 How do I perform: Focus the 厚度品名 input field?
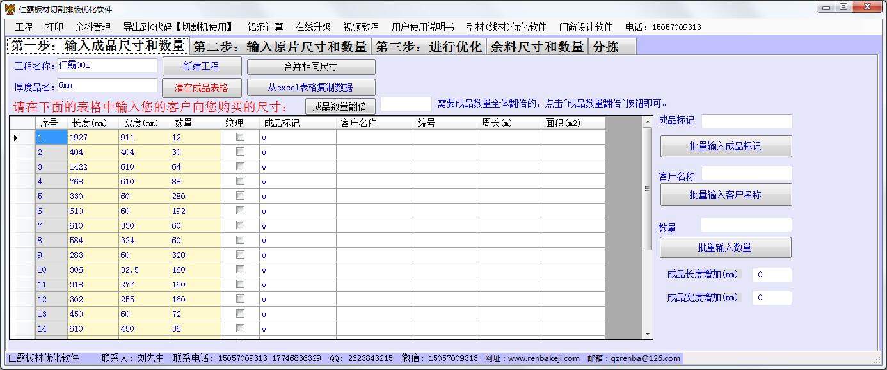tap(107, 85)
